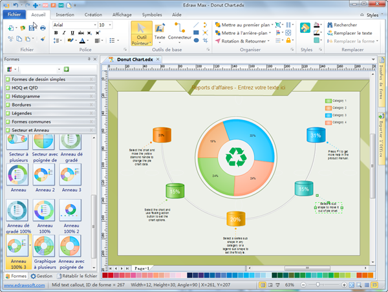The image size is (388, 292).
Task: Click the green search arrow in Formes panel
Action: [66, 69]
